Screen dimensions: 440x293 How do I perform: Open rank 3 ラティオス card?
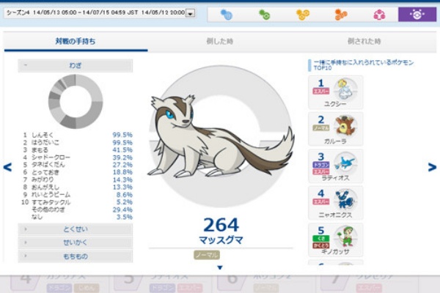336,166
